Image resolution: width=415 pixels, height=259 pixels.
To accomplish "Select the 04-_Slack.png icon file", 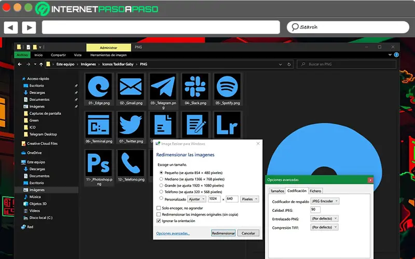I will (x=196, y=89).
